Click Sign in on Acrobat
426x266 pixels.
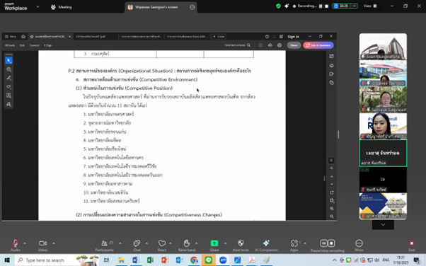[x=293, y=37]
